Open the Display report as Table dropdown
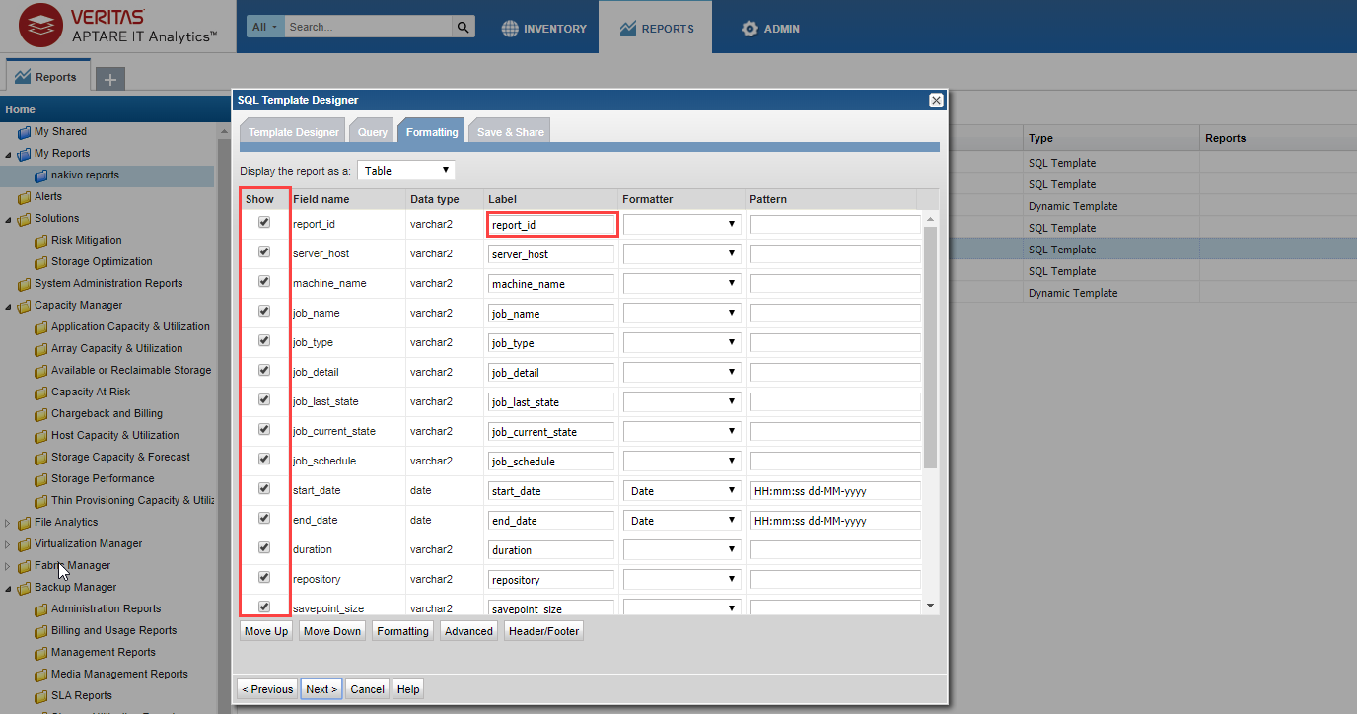The height and width of the screenshot is (714, 1357). coord(406,171)
